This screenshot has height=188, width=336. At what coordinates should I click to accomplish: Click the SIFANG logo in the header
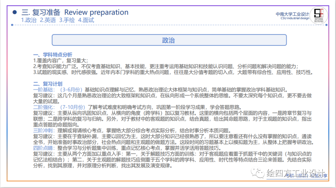point(319,15)
